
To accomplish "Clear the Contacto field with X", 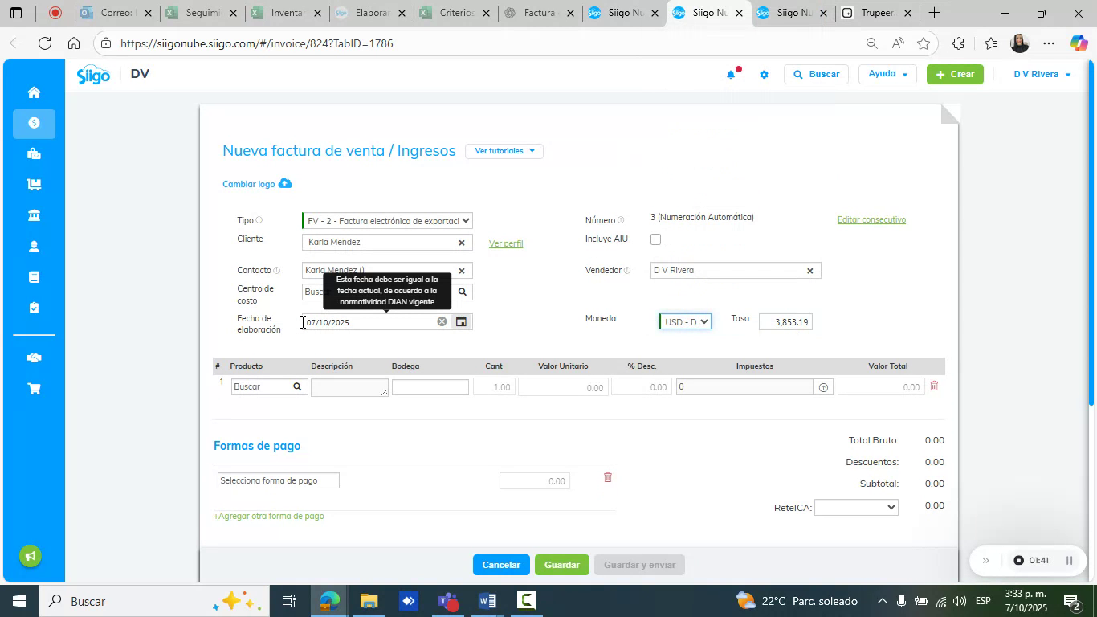I will pos(462,272).
